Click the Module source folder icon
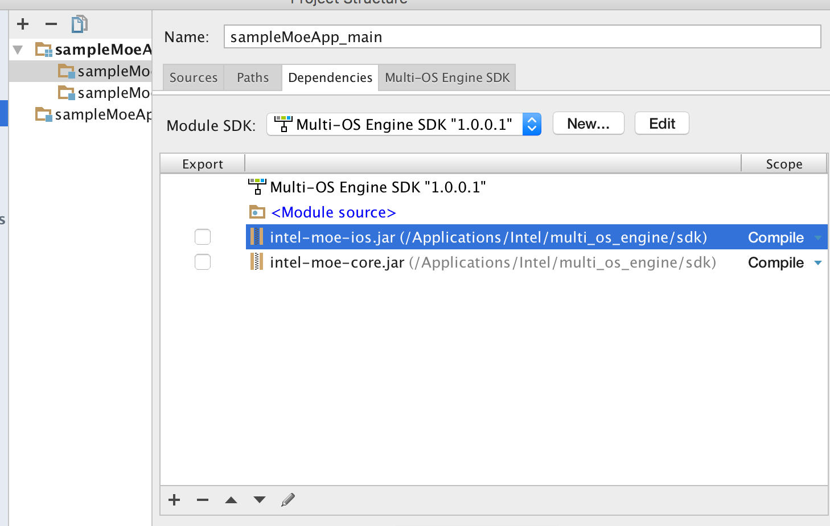This screenshot has height=526, width=830. pos(257,212)
